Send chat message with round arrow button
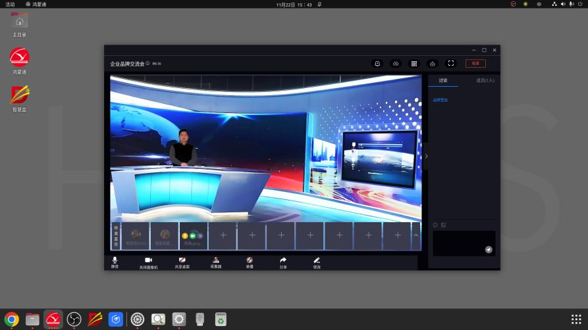The image size is (588, 330). coord(489,250)
